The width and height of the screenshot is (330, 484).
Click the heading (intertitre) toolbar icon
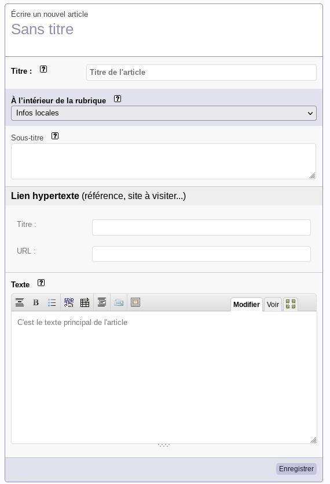coord(20,302)
